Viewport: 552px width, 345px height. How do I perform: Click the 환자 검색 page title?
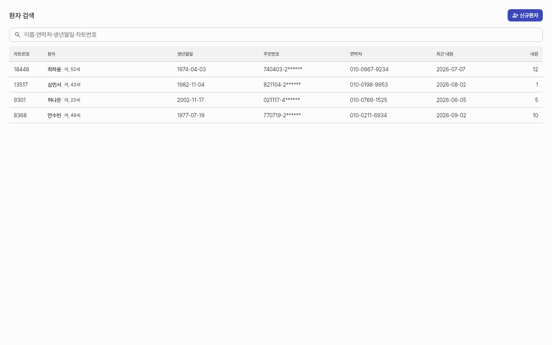coord(22,15)
